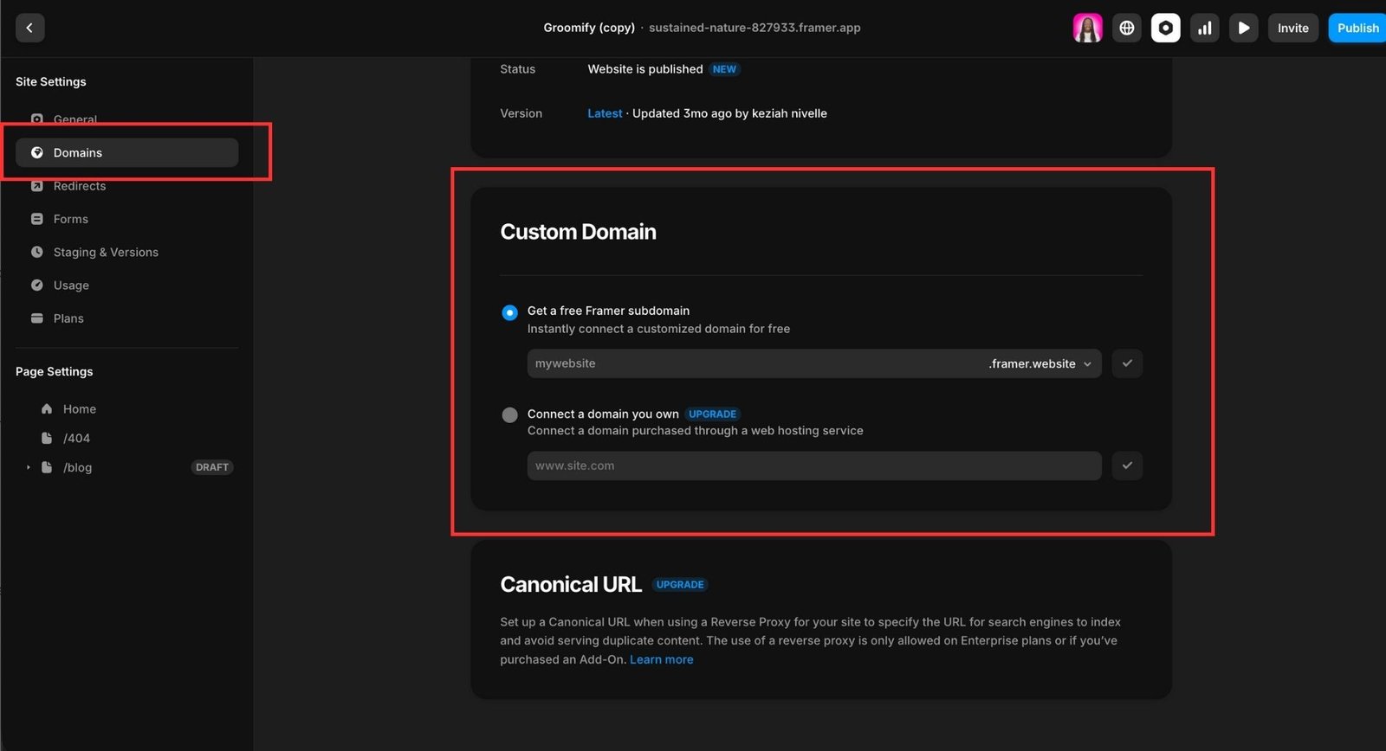Screen dimensions: 1386x751
Task: Open the .framer.website domain suffix dropdown
Action: (1039, 364)
